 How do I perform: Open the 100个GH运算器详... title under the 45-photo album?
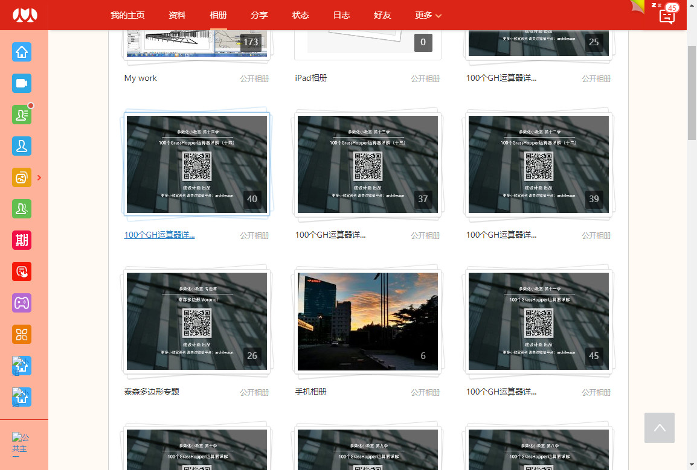coord(501,392)
